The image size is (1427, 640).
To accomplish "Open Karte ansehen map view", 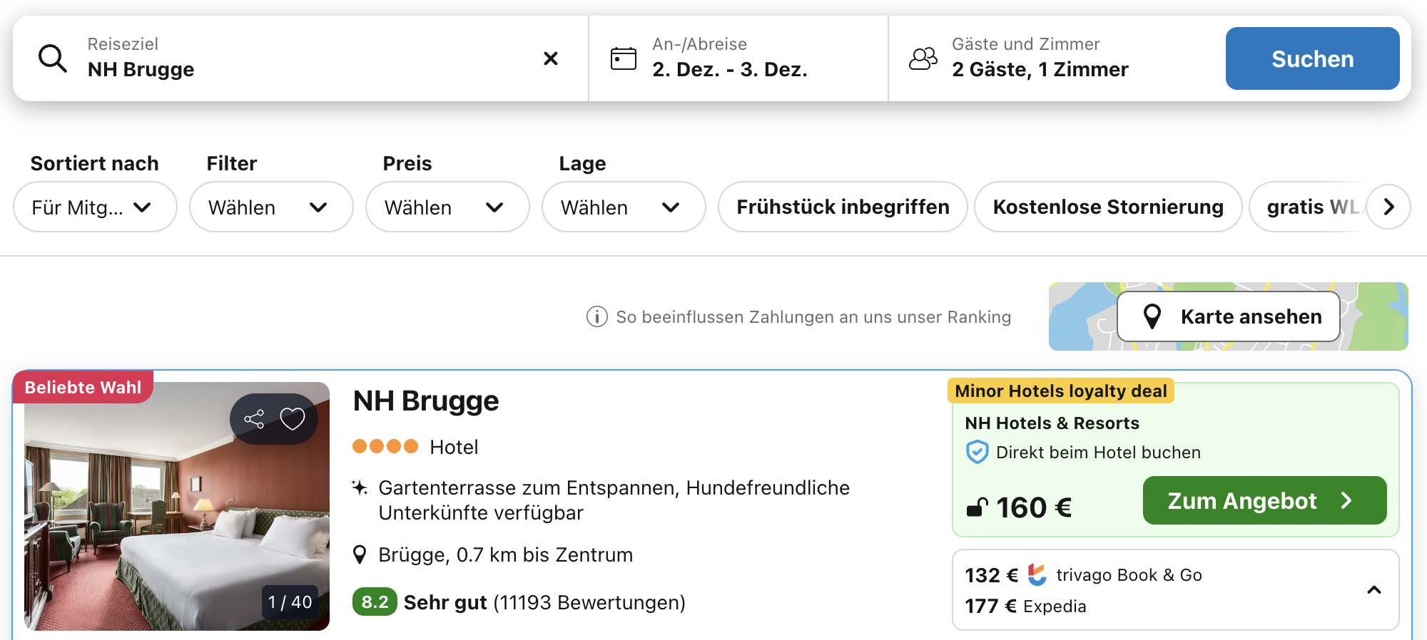I will click(1229, 316).
